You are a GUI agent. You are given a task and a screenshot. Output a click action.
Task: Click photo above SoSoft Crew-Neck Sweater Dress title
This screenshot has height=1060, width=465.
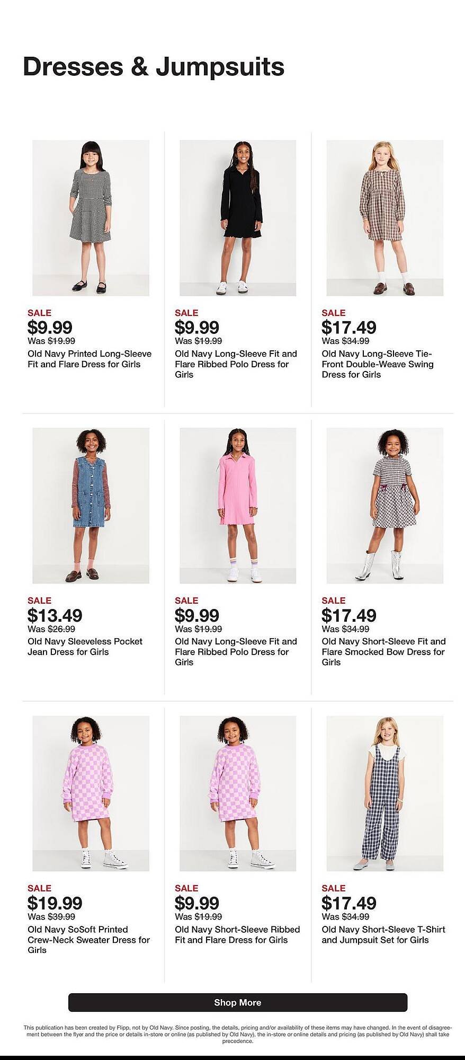click(91, 793)
